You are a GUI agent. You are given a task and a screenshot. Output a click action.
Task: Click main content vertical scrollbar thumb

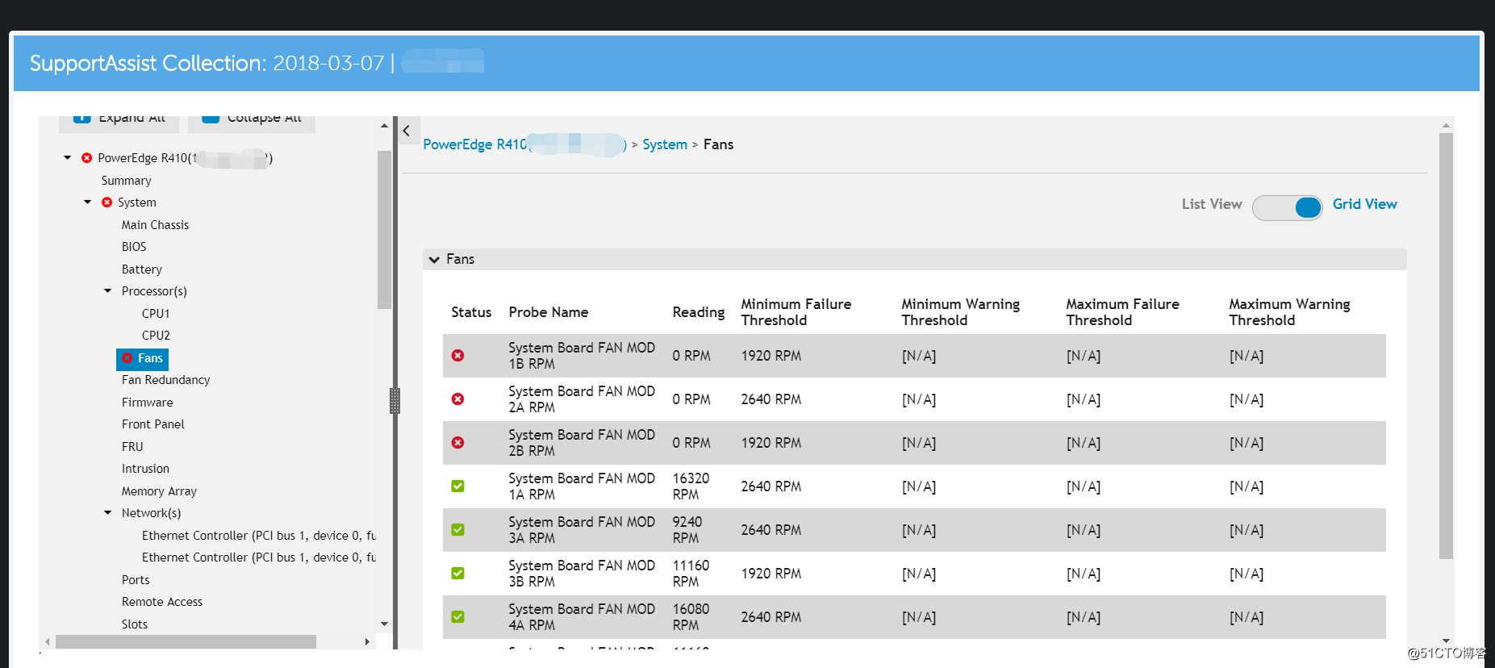[1446, 345]
